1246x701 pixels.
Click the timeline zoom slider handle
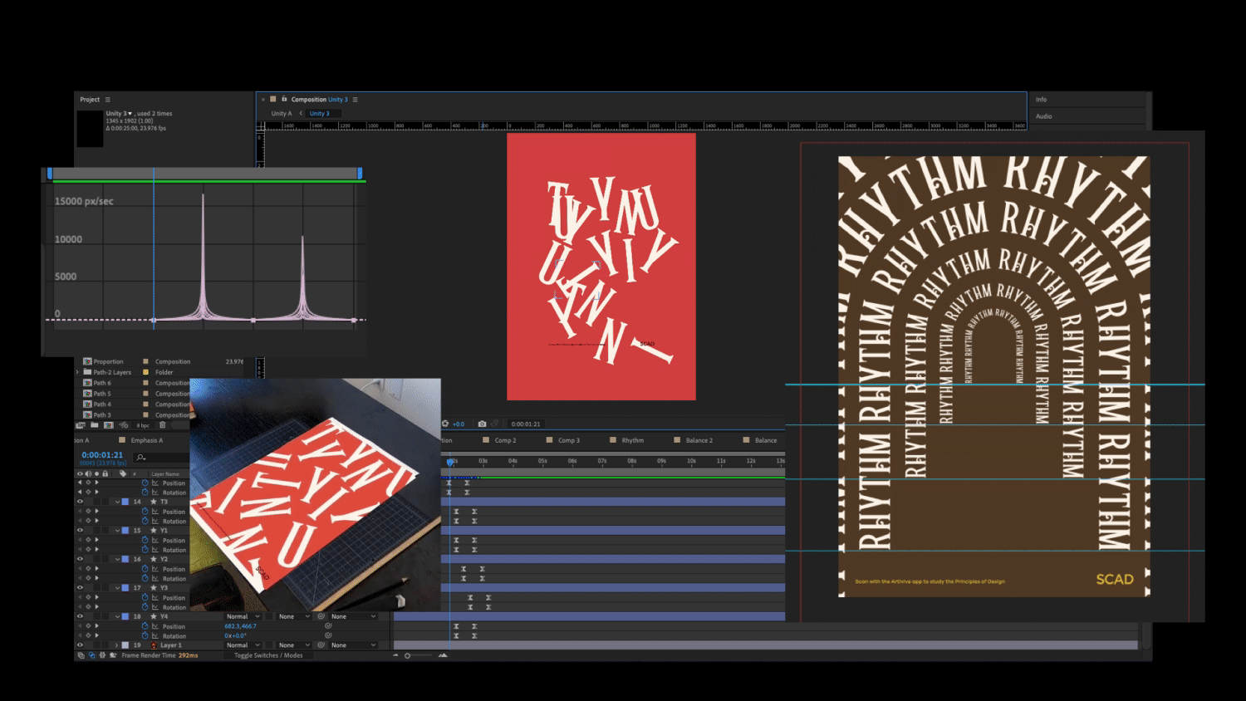pos(407,655)
